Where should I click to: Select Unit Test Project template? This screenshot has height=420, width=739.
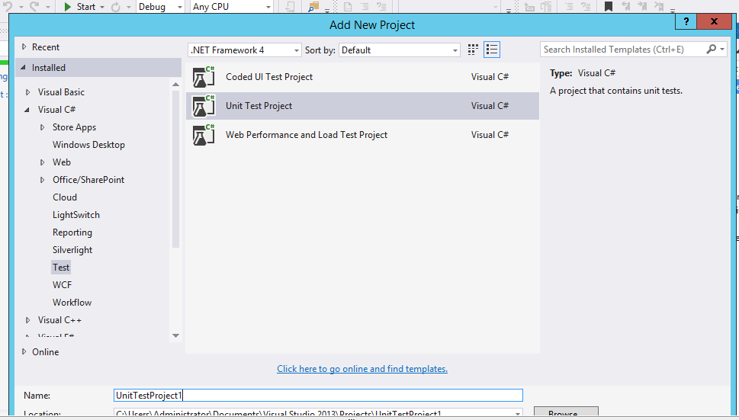362,106
